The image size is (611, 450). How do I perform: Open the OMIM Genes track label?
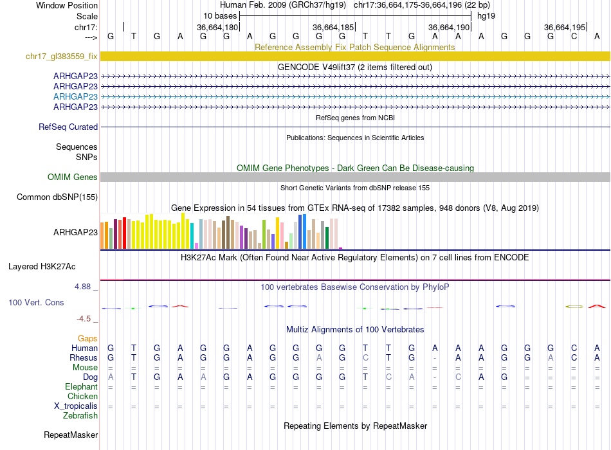(73, 177)
